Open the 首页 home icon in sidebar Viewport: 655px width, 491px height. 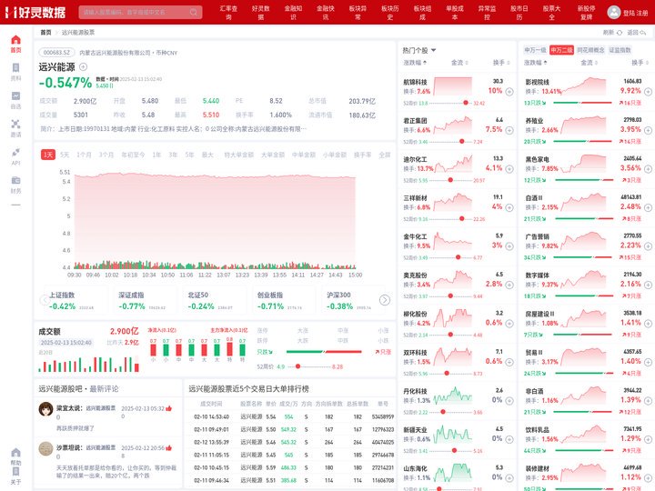click(15, 40)
